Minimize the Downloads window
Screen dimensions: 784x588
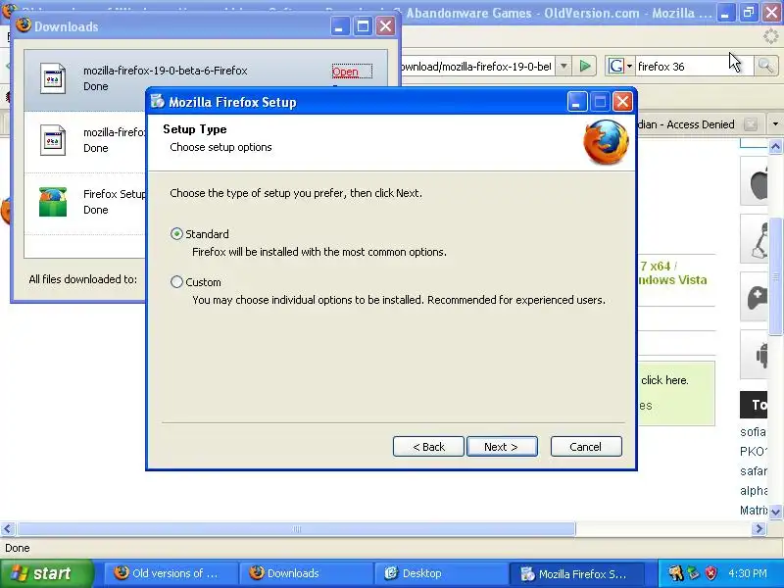point(339,26)
